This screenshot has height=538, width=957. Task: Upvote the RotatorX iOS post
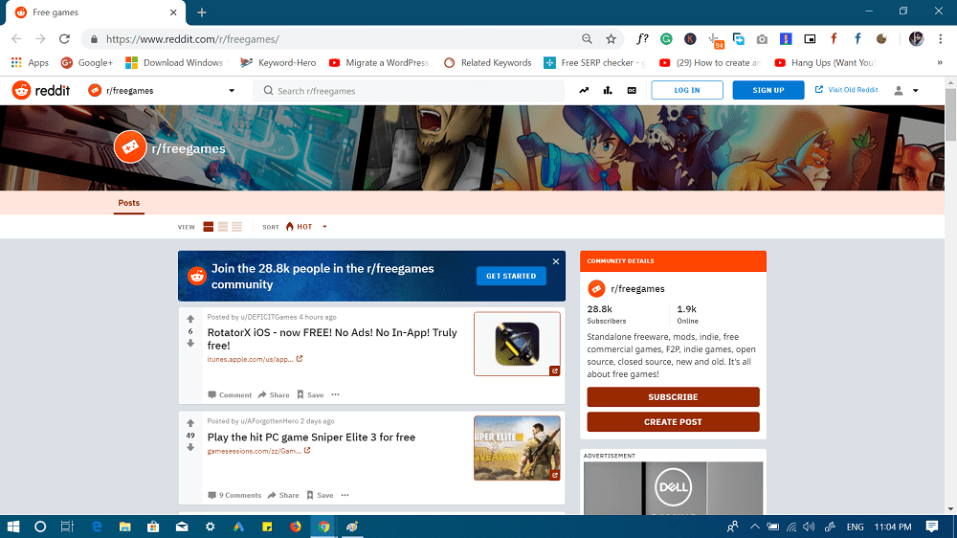pyautogui.click(x=190, y=320)
